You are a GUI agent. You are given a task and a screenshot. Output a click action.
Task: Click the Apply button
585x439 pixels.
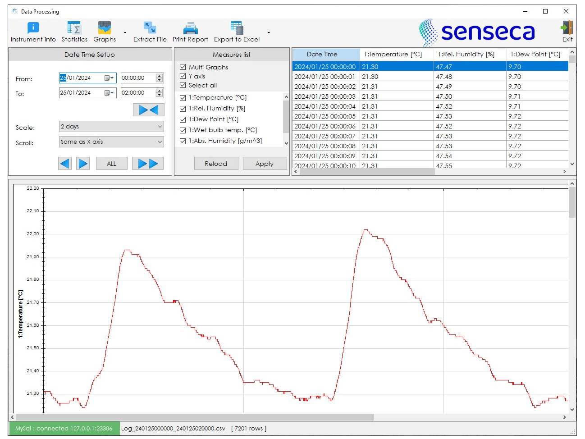point(265,164)
